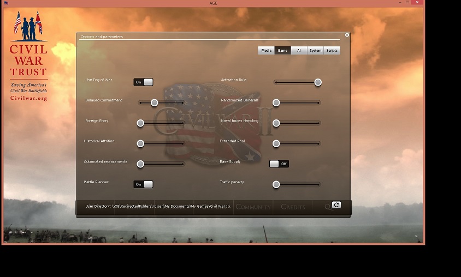Click the Activation Rule slider knob
Image resolution: width=461 pixels, height=277 pixels.
pos(318,82)
